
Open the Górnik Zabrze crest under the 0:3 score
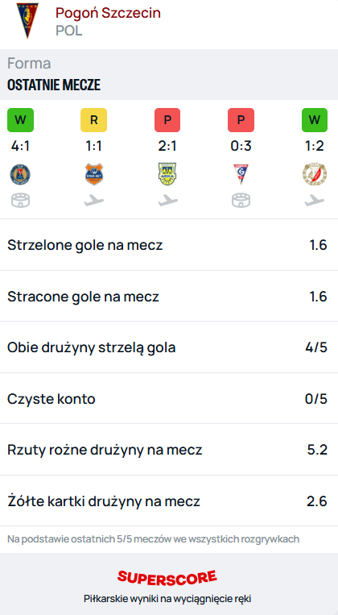tap(241, 175)
